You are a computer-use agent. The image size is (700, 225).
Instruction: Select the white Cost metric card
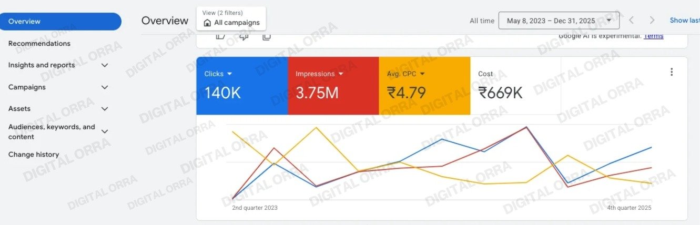515,86
